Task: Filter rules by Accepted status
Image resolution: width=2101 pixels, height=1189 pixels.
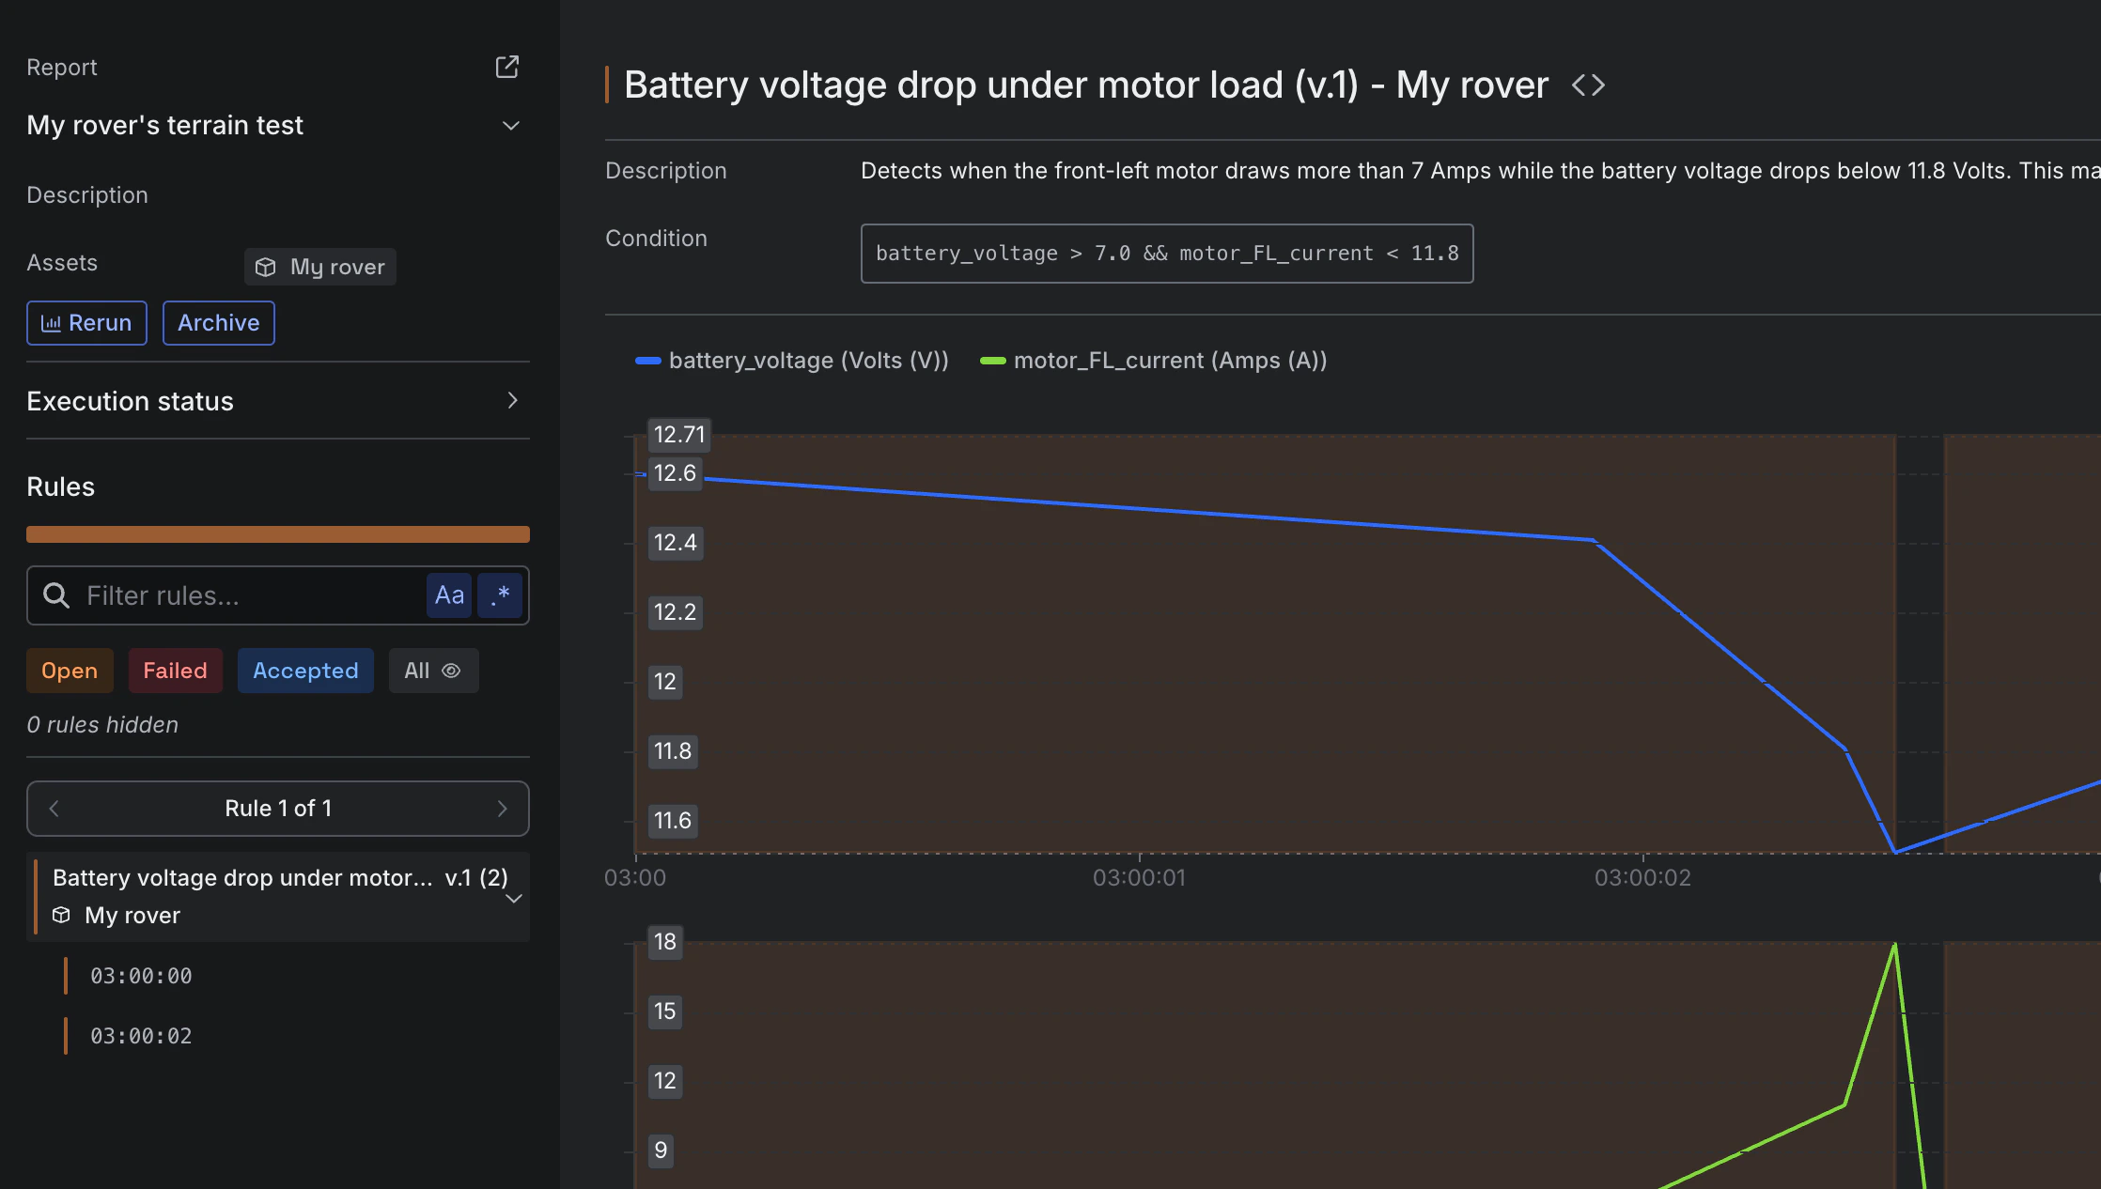Action: (305, 671)
